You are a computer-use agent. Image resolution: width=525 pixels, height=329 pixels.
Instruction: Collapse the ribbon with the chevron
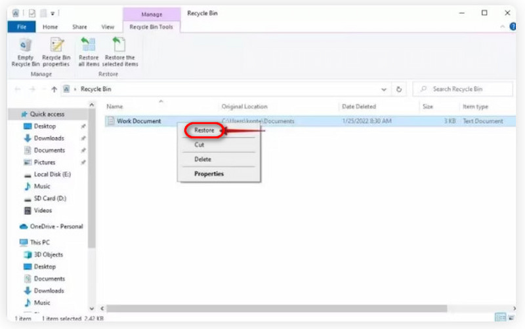(x=503, y=28)
